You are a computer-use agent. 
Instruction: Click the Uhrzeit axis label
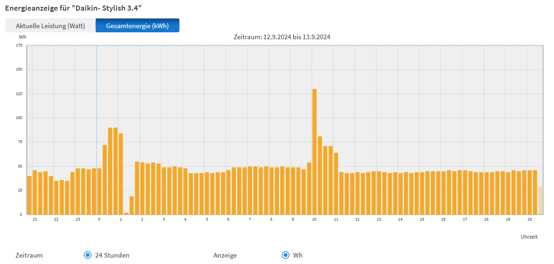(529, 237)
